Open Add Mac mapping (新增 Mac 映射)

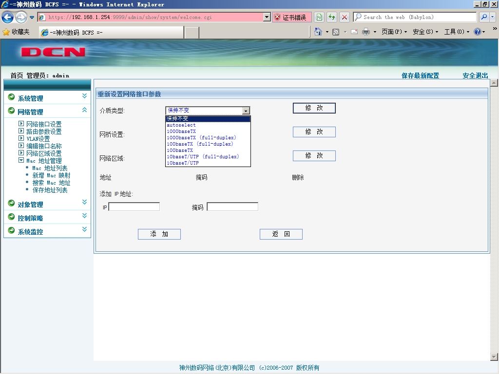click(51, 175)
